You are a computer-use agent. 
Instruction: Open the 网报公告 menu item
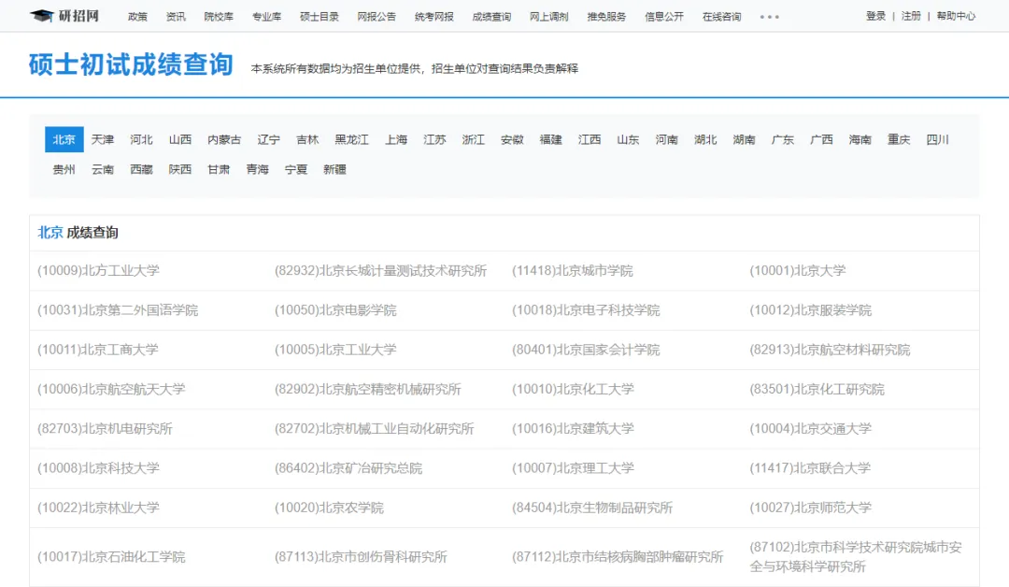(x=377, y=17)
